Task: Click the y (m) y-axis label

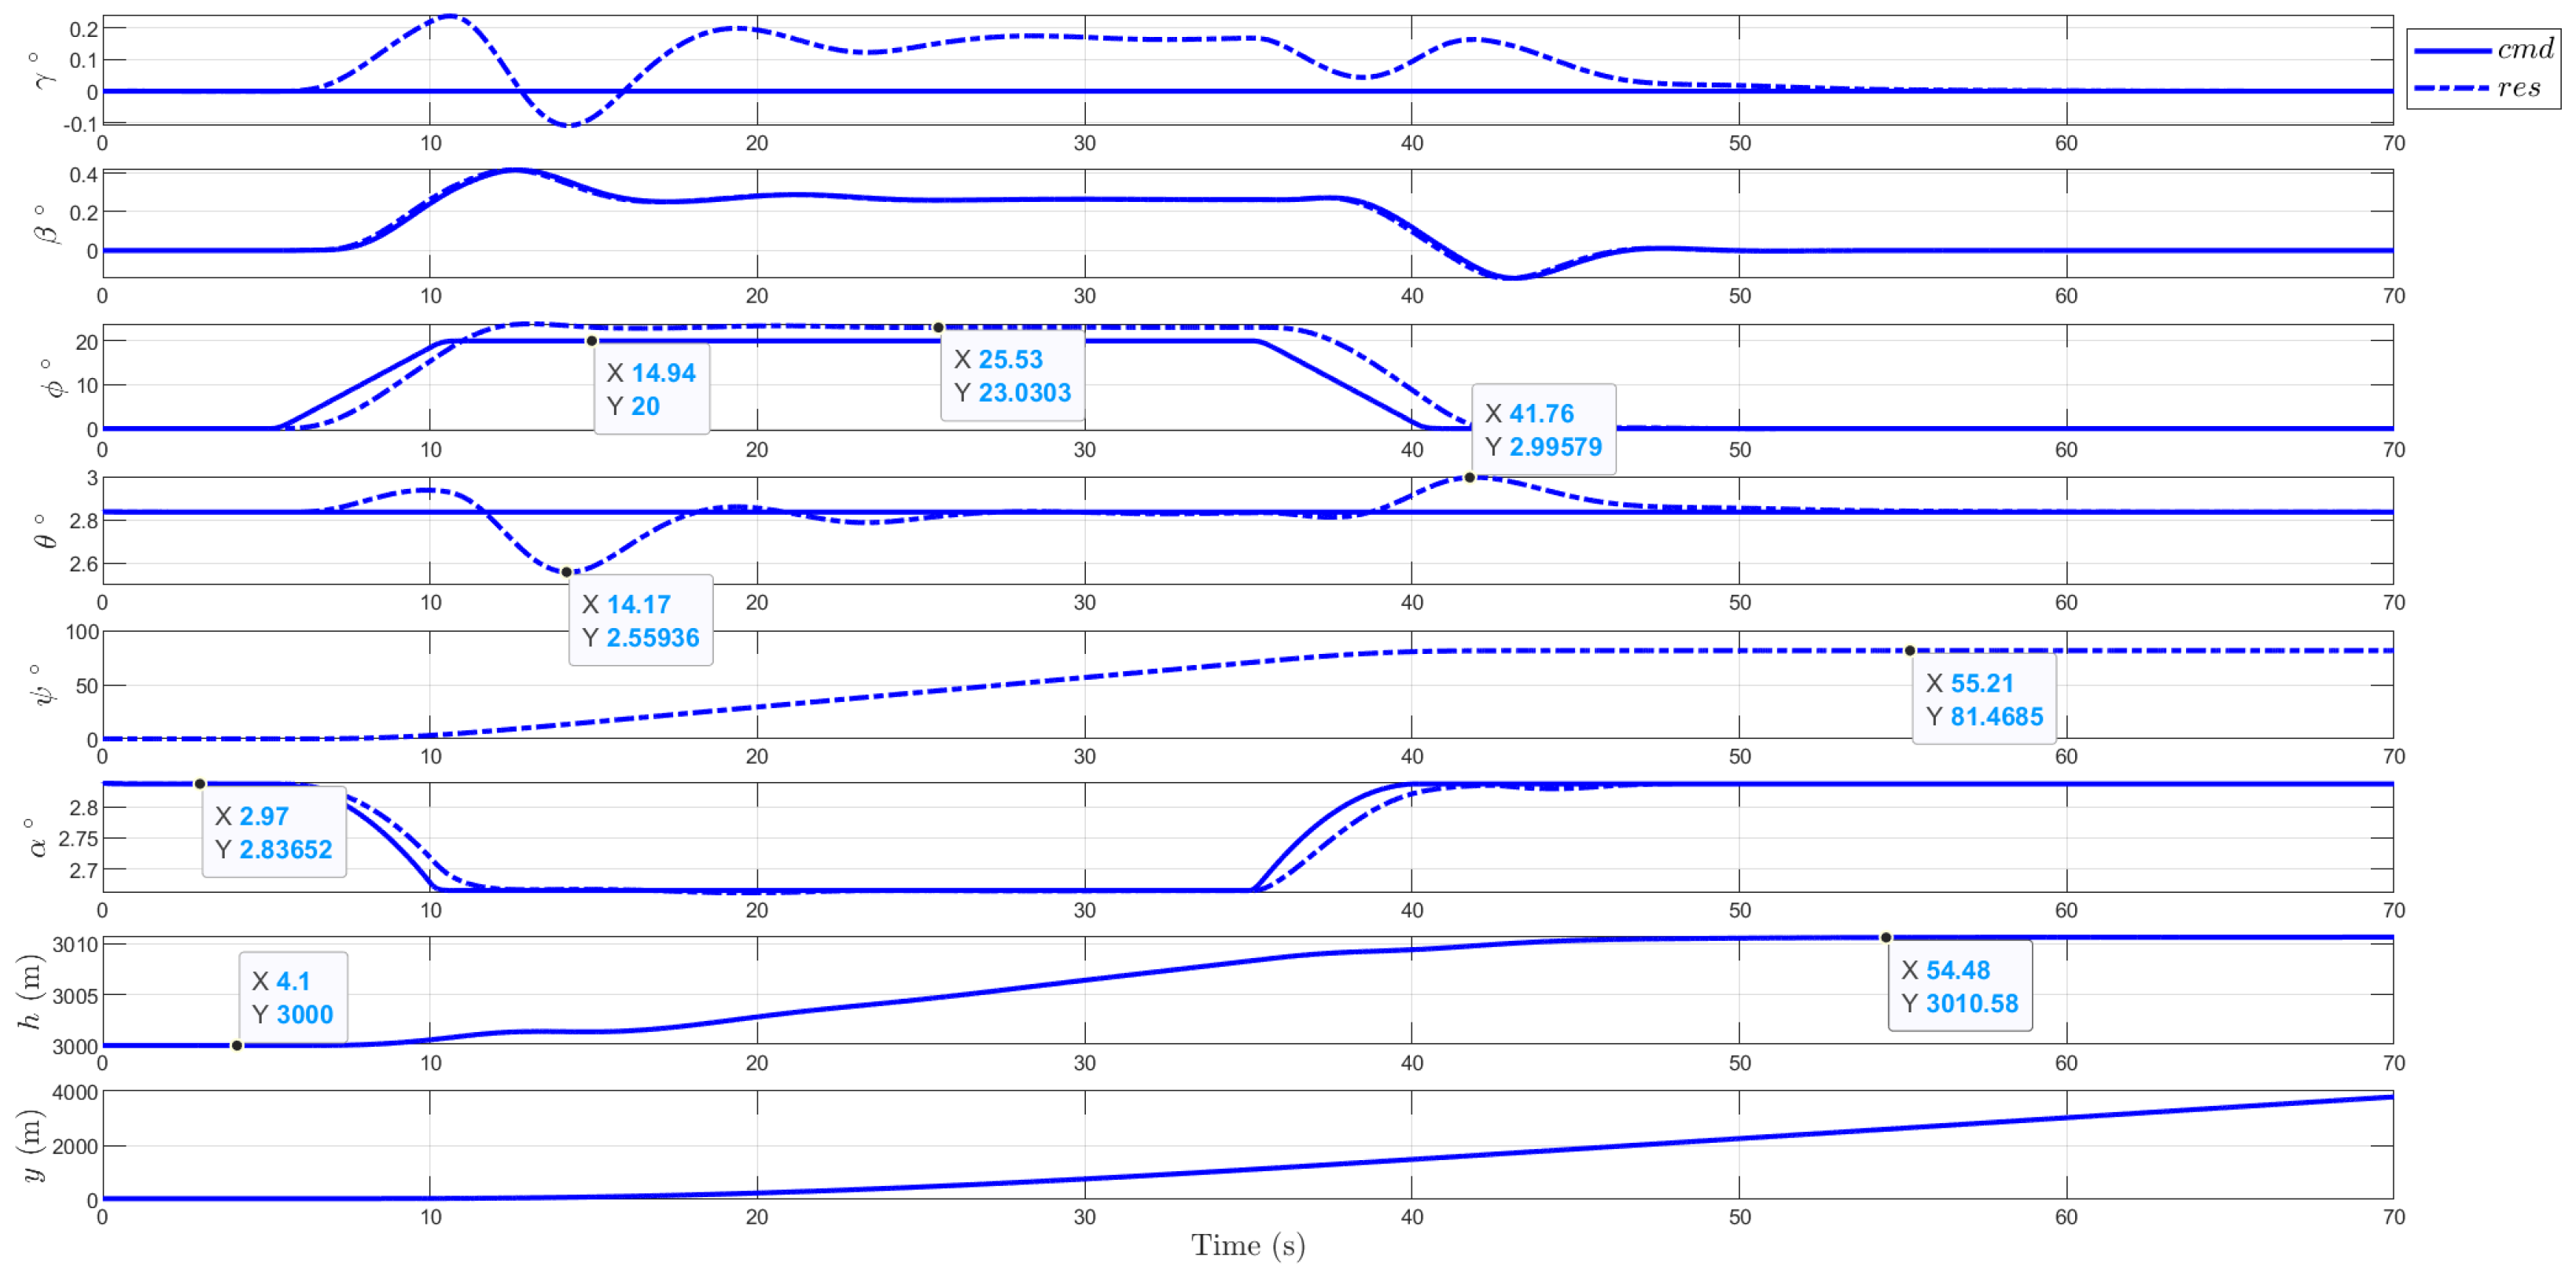Action: pyautogui.click(x=30, y=1145)
